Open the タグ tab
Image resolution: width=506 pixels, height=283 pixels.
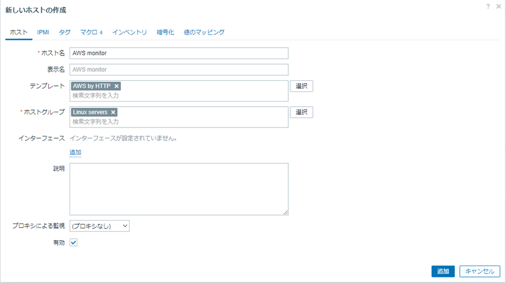(x=65, y=33)
